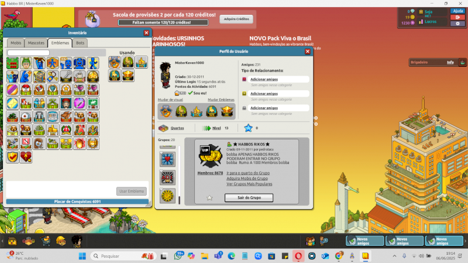Switch to the Emblemas tab
This screenshot has width=468, height=263.
60,43
